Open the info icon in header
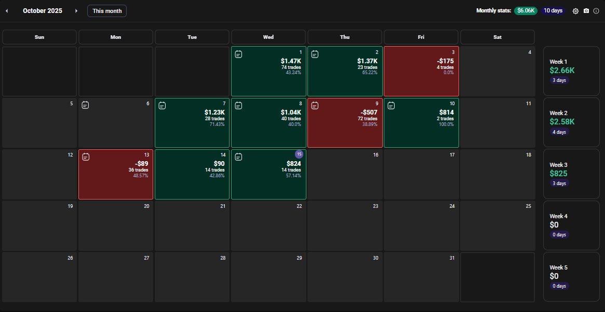The width and height of the screenshot is (605, 312). coord(596,11)
